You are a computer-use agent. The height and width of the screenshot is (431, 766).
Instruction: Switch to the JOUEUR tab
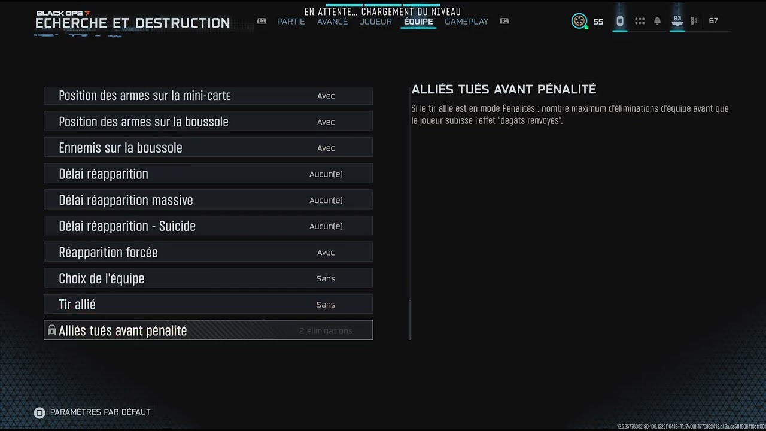376,22
